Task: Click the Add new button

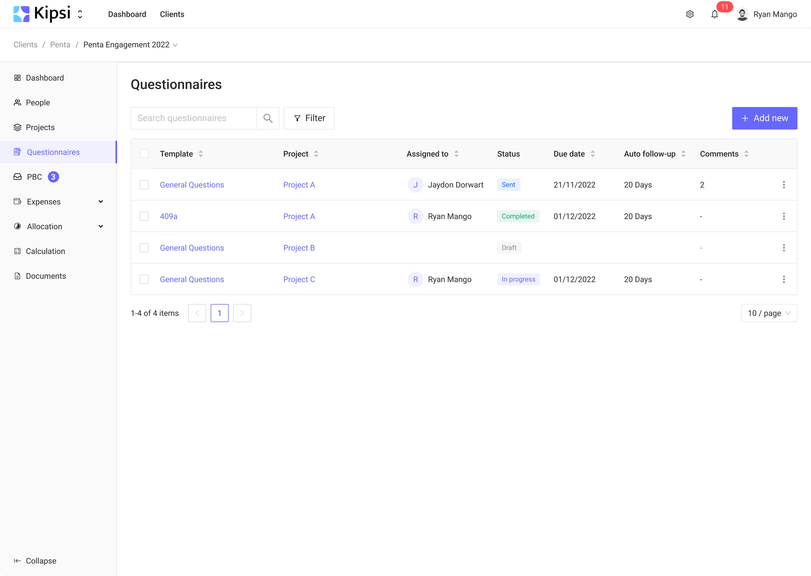Action: 764,118
